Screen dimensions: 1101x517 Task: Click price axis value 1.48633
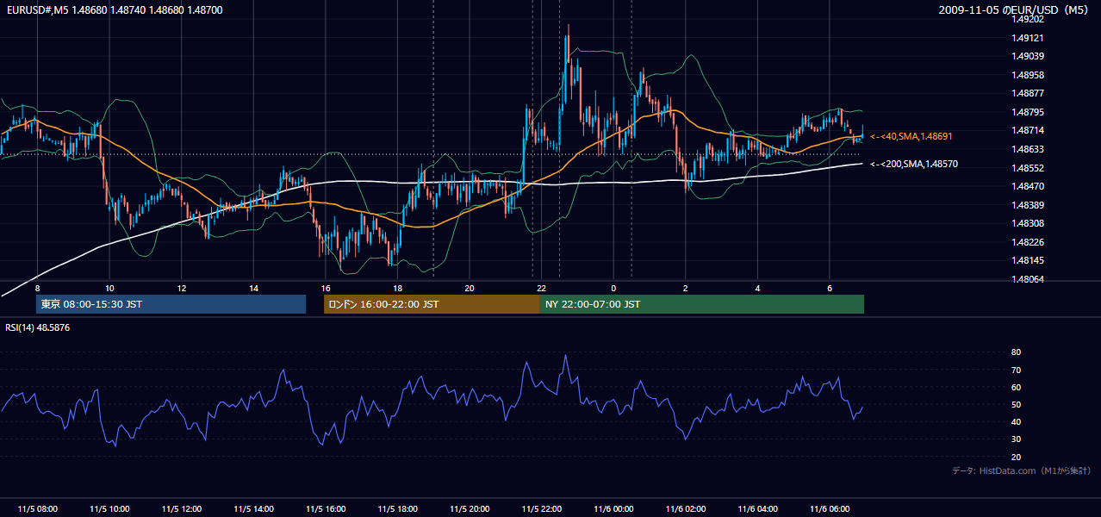pyautogui.click(x=1027, y=149)
